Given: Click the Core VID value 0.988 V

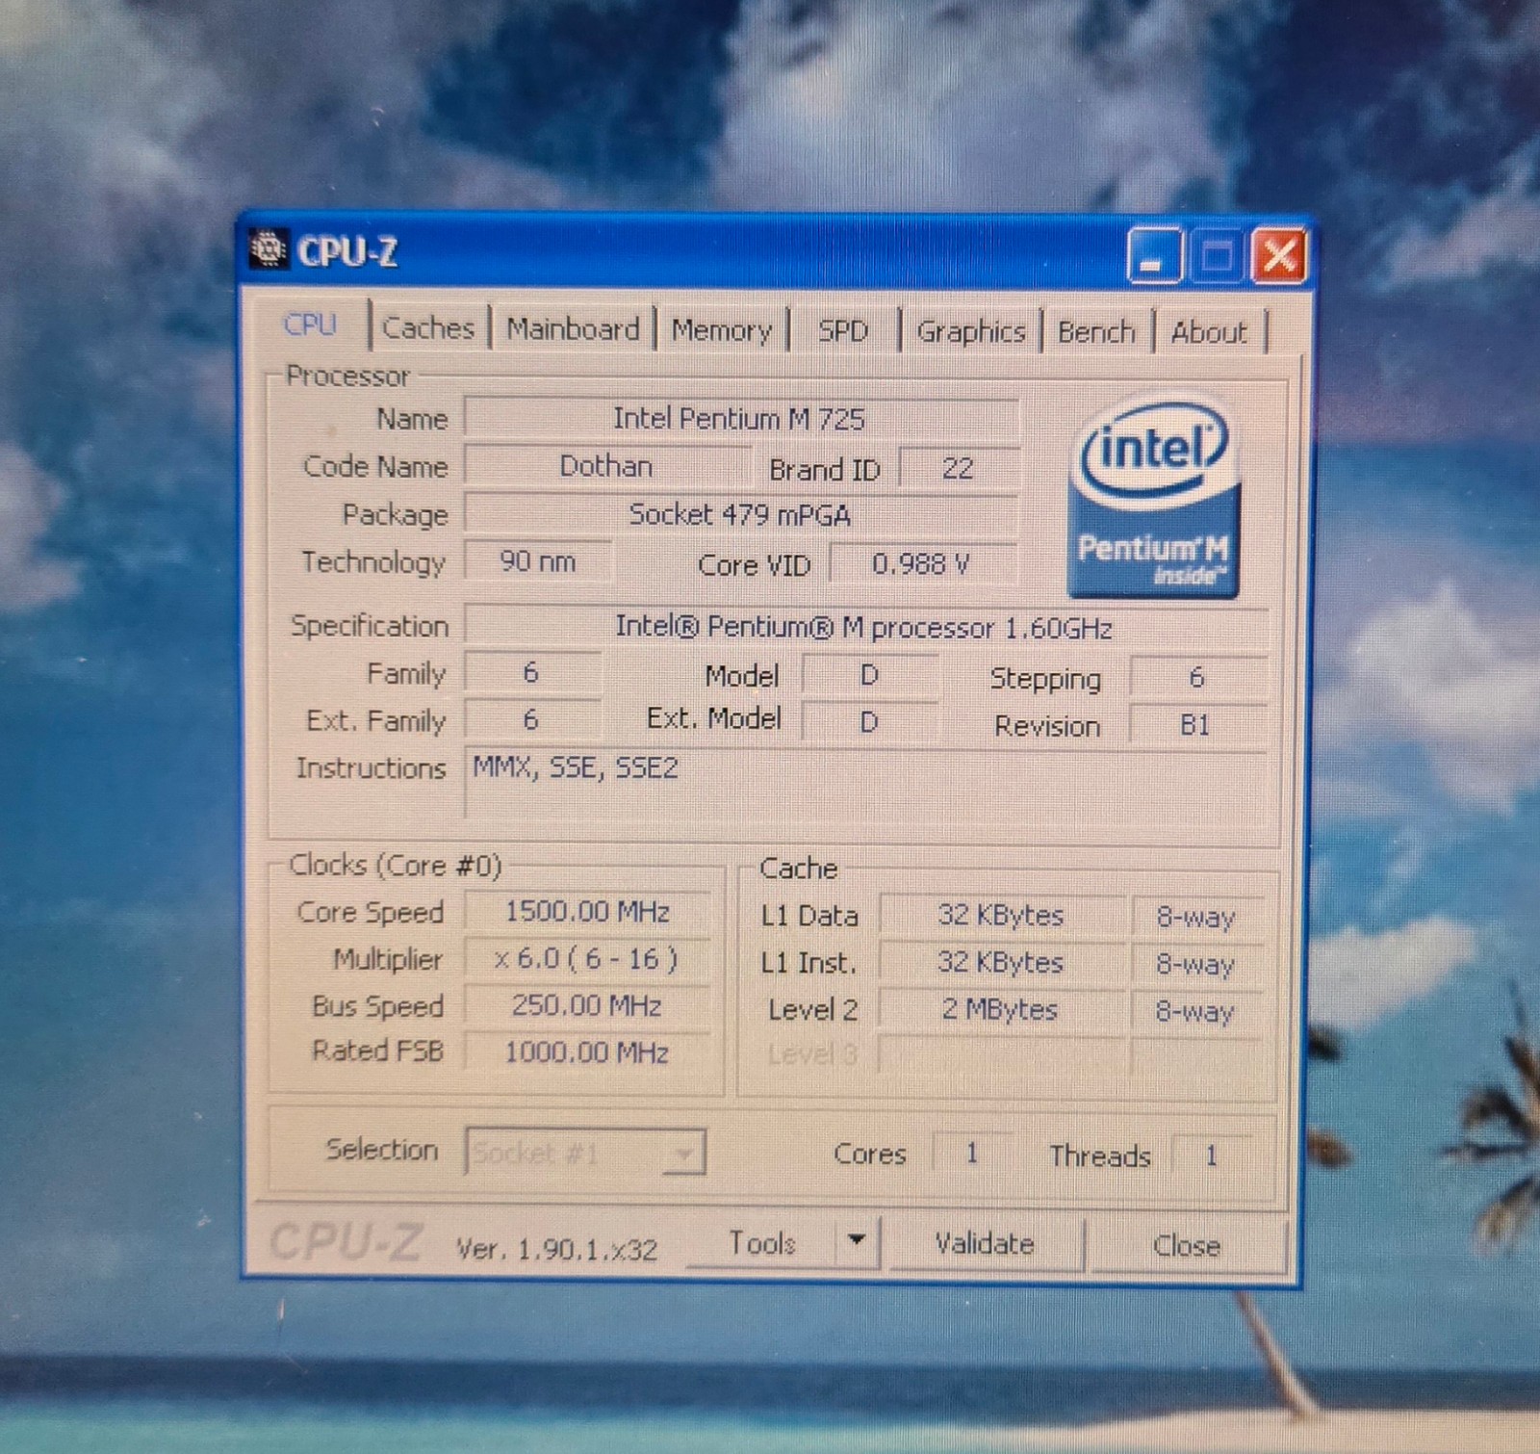Looking at the screenshot, I should (x=921, y=563).
